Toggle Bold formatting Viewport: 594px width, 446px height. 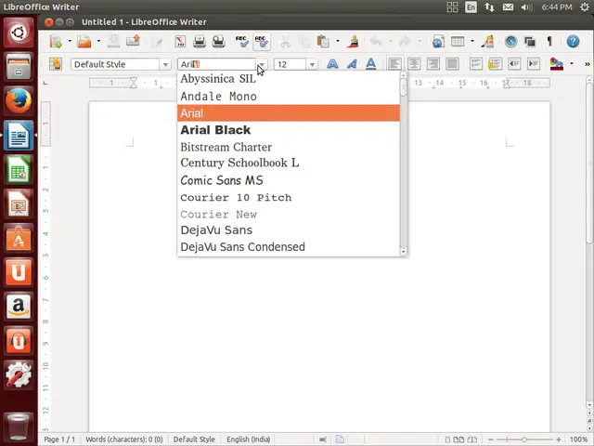click(x=332, y=64)
